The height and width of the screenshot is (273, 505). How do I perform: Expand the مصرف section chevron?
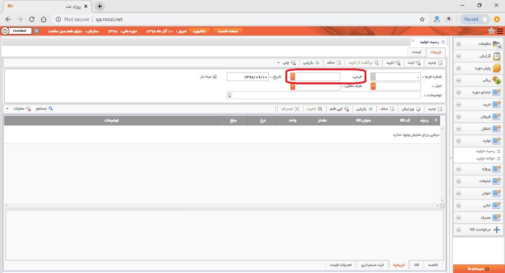[x=458, y=218]
